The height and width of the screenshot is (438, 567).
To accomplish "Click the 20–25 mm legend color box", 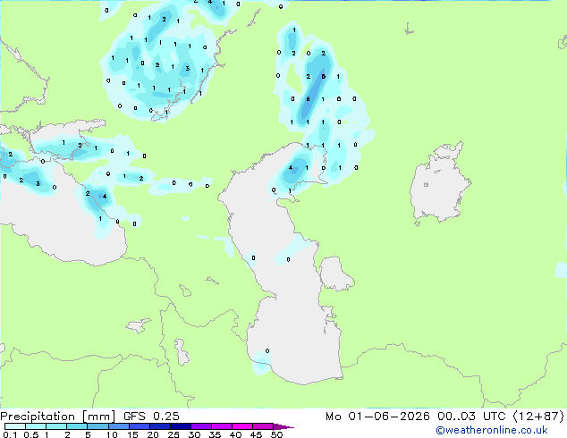I will tap(160, 426).
